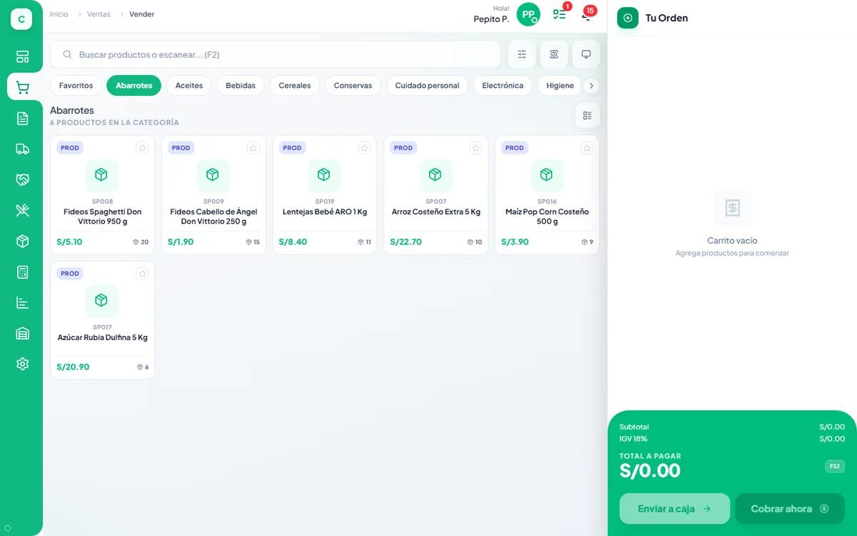Go to Ventas breadcrumb link
The height and width of the screenshot is (536, 857).
[x=99, y=14]
